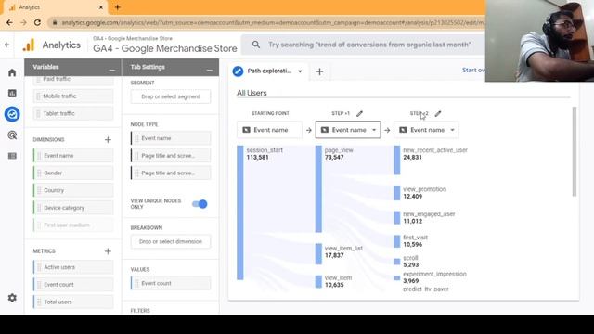The height and width of the screenshot is (334, 594).
Task: Select the Device category dimension
Action: [73, 208]
